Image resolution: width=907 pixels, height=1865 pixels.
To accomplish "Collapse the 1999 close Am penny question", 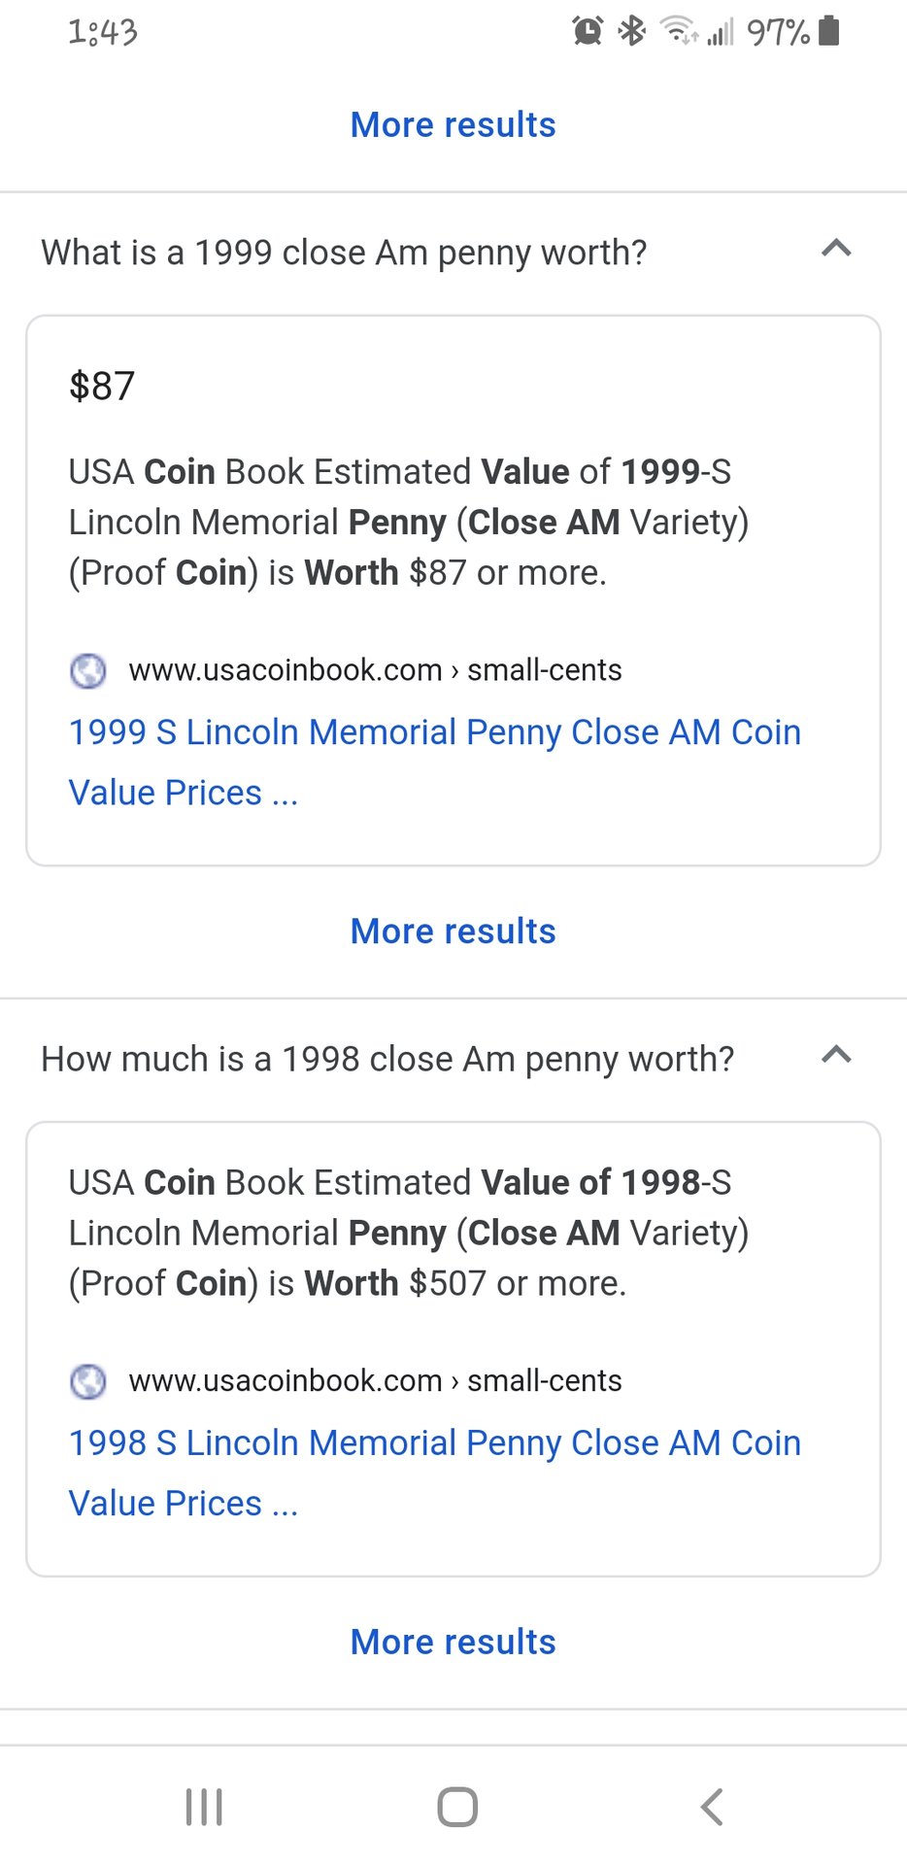I will (x=836, y=250).
